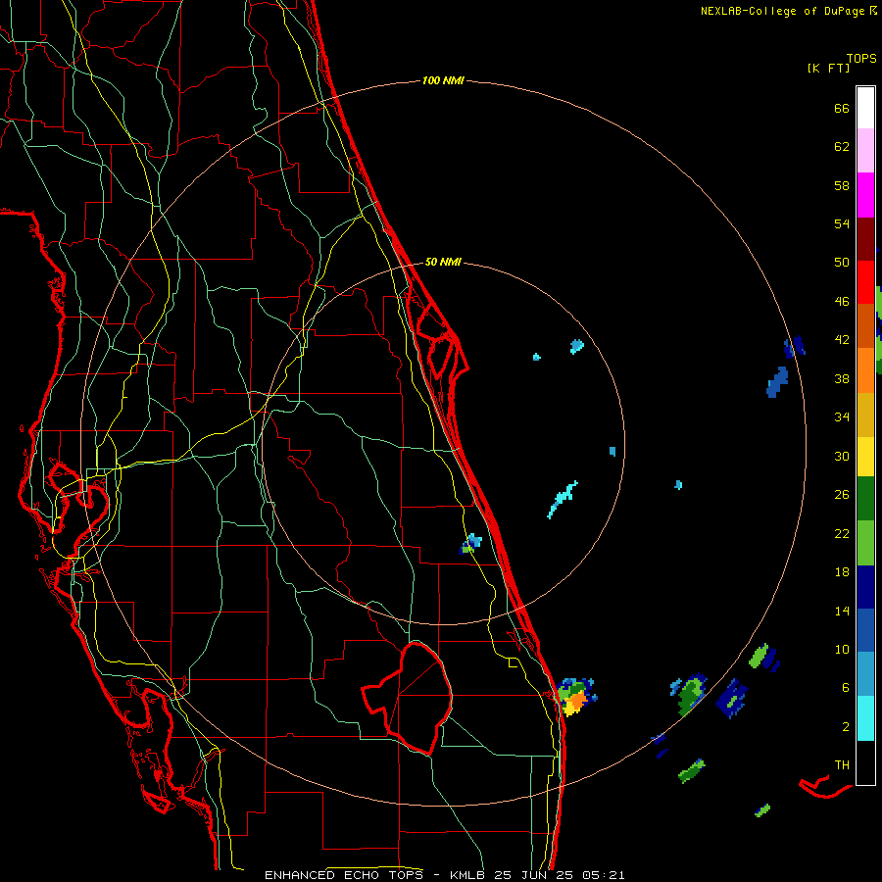
Task: Select the dark red swatch in legend
Action: coord(865,238)
